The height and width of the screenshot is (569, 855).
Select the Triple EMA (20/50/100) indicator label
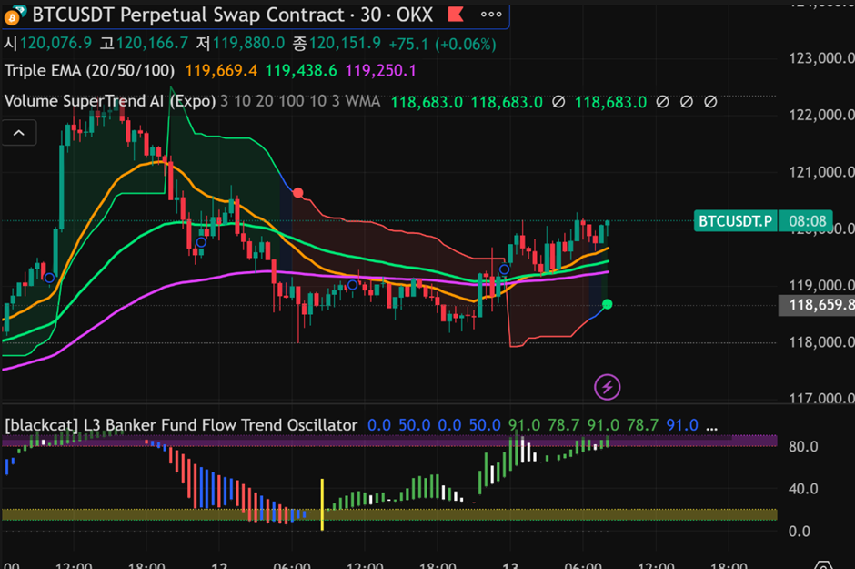click(89, 71)
